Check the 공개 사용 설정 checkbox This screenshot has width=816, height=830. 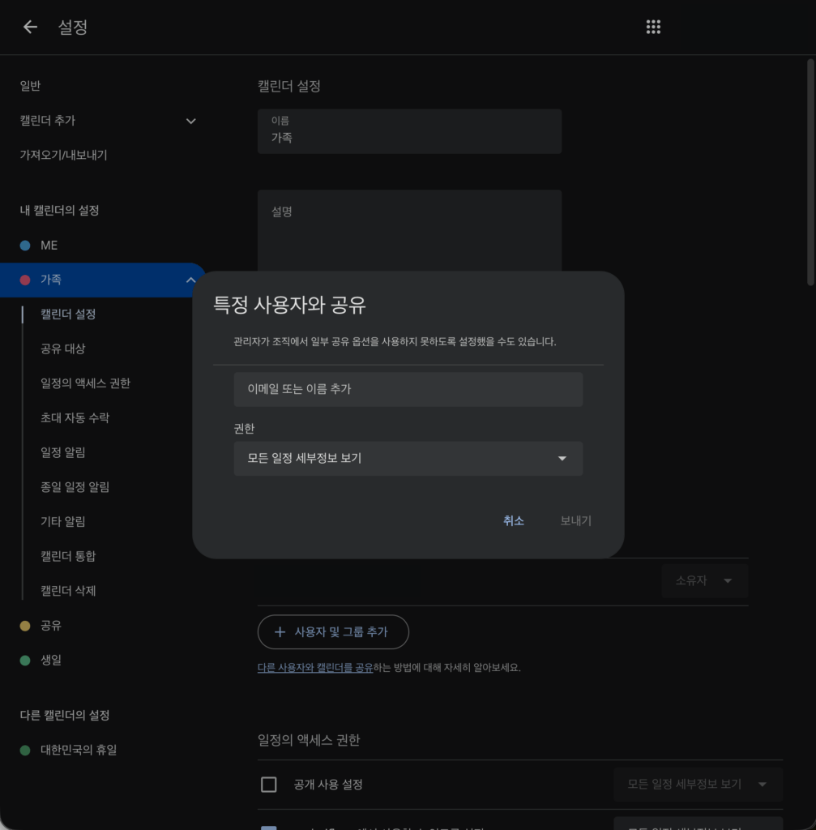269,785
